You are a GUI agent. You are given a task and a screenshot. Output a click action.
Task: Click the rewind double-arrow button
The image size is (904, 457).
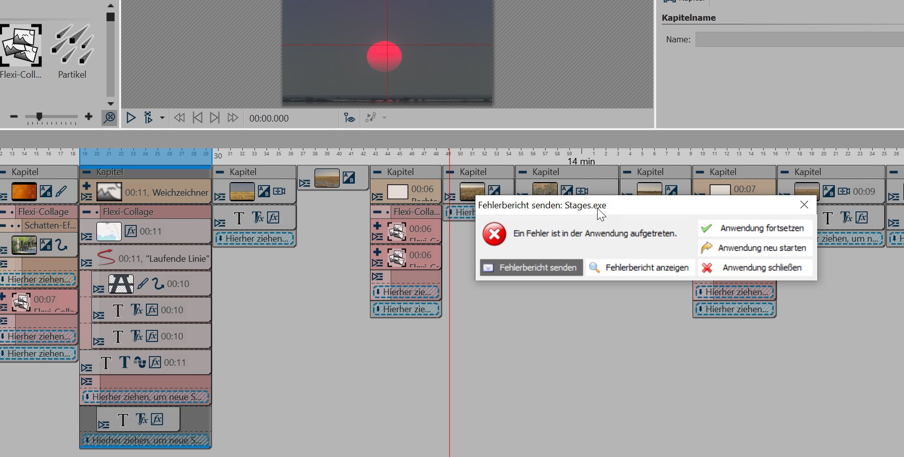tap(179, 118)
